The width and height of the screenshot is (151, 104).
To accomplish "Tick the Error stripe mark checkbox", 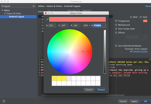I will [116, 29].
